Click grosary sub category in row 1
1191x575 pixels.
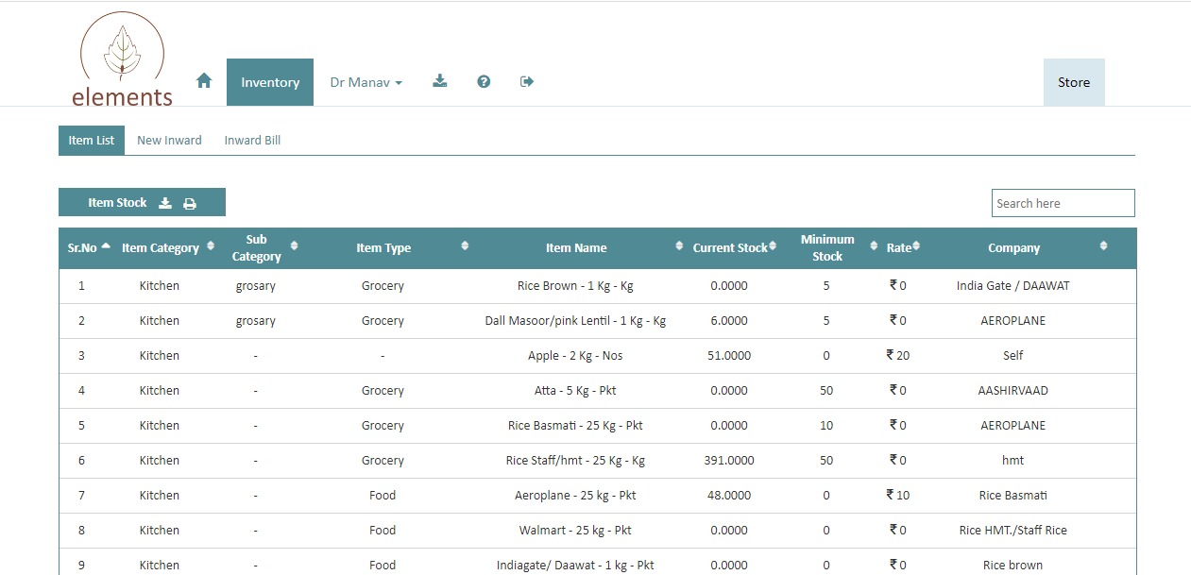(256, 286)
